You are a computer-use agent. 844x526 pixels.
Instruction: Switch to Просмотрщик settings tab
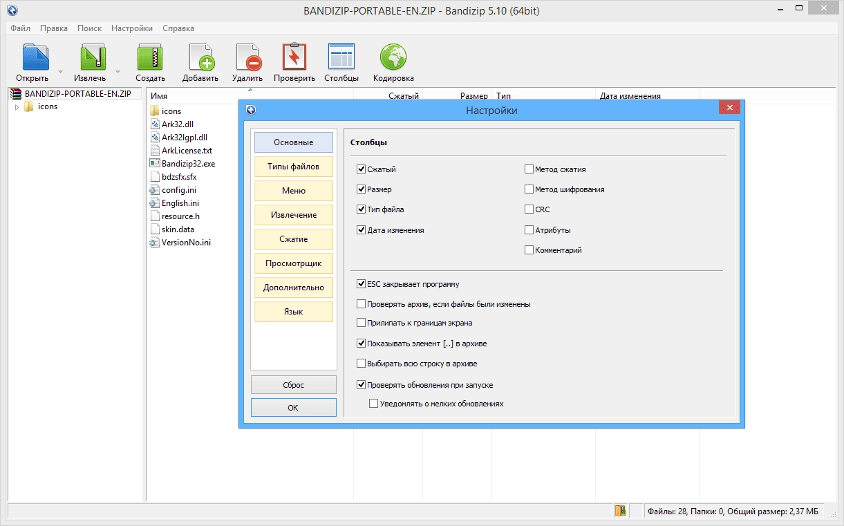[x=294, y=263]
